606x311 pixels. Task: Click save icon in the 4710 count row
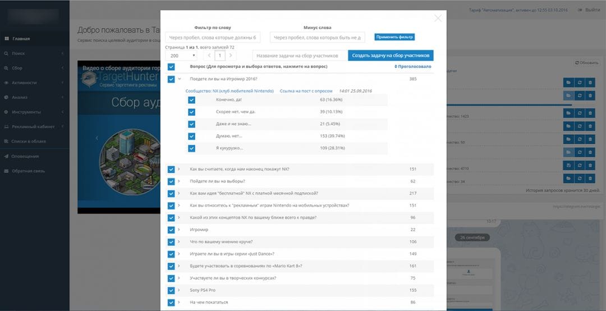point(568,165)
